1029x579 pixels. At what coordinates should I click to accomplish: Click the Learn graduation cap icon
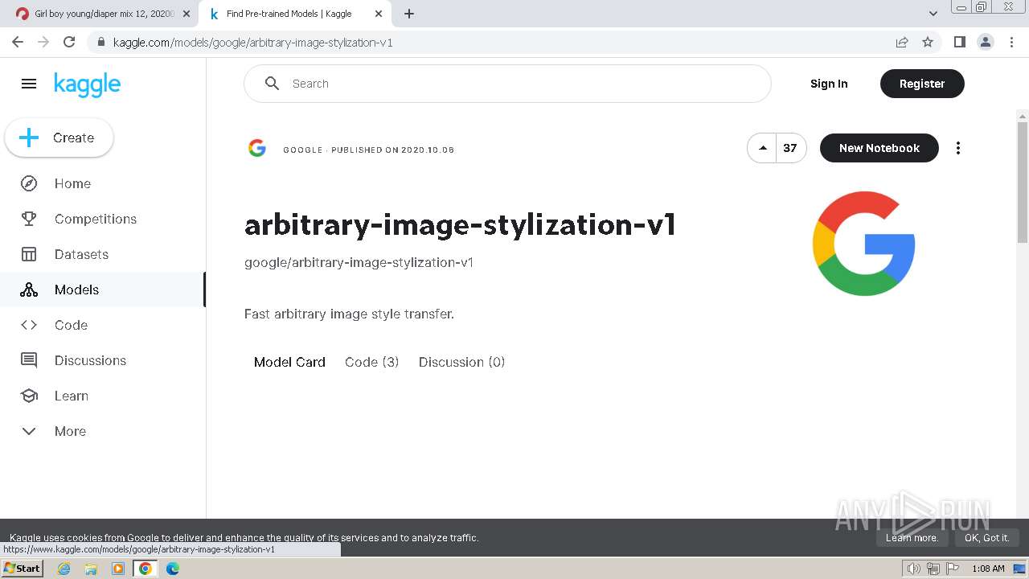pos(29,396)
